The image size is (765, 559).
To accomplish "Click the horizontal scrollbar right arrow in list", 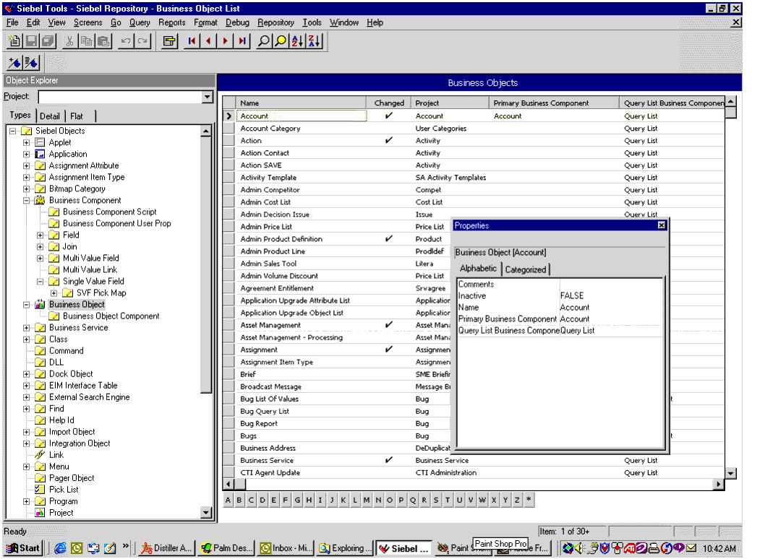I will [718, 484].
